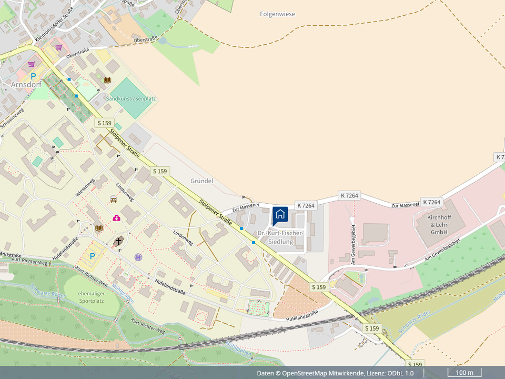505x379 pixels.
Task: Click the library book icon near Hufelandstraße
Action: click(99, 227)
